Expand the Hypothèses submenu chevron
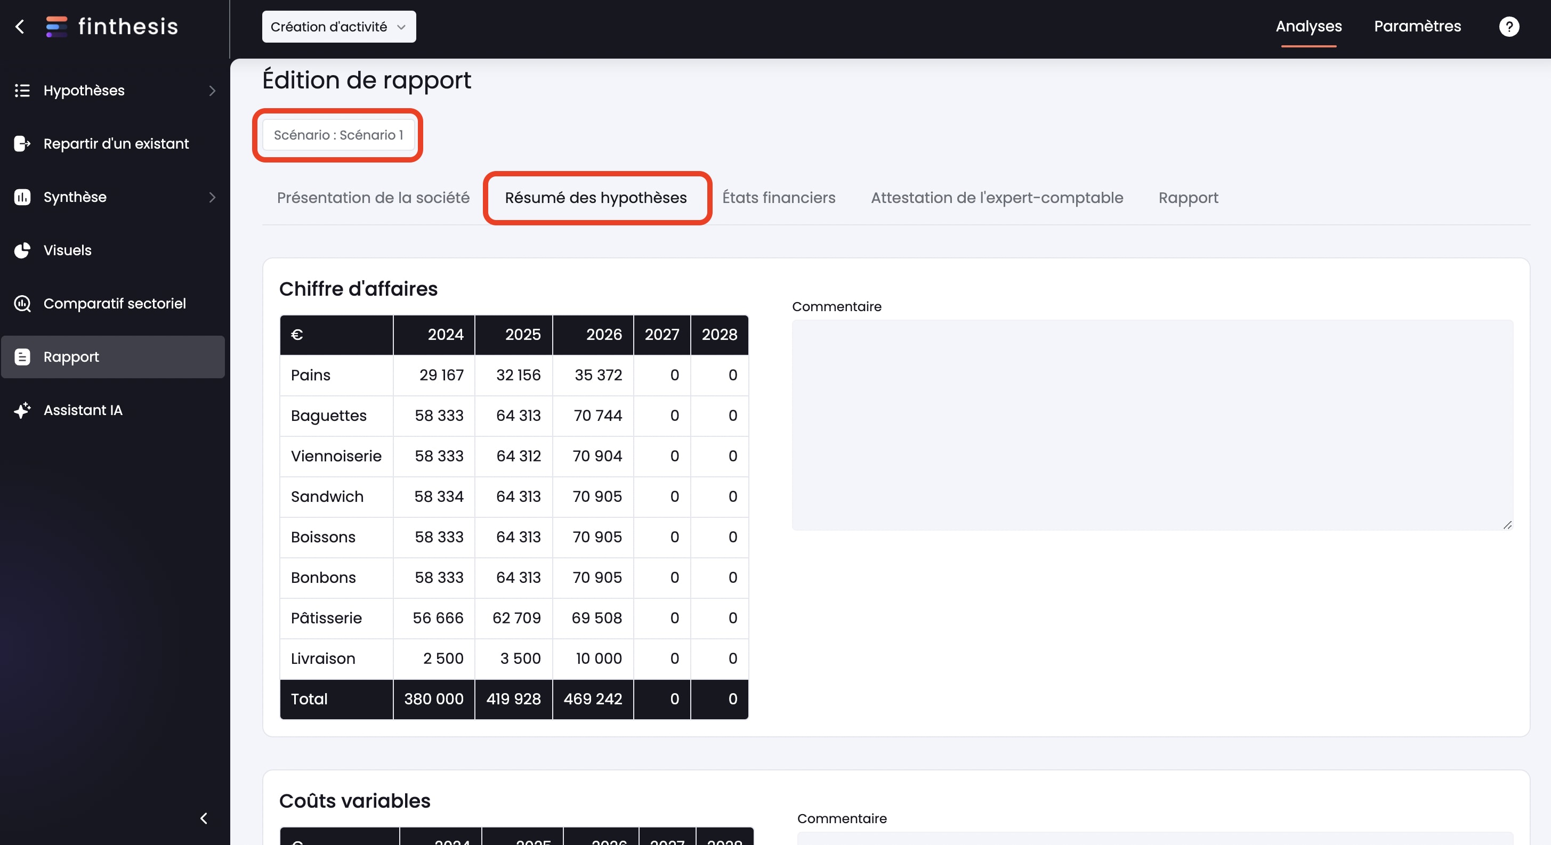1551x845 pixels. point(212,90)
